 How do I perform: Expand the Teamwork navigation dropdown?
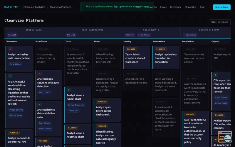pos(150,7)
